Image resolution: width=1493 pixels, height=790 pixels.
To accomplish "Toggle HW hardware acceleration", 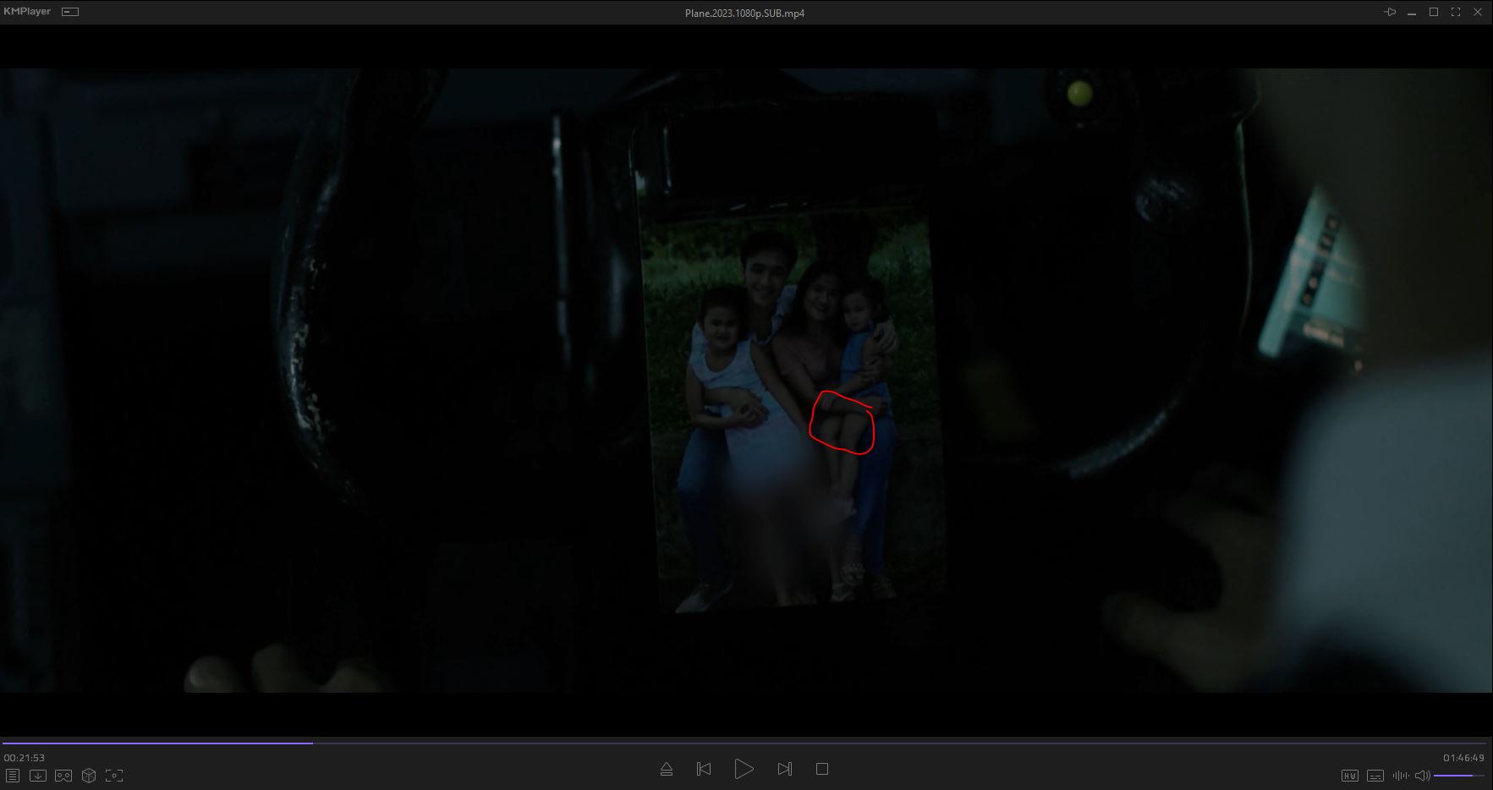I will [1349, 776].
